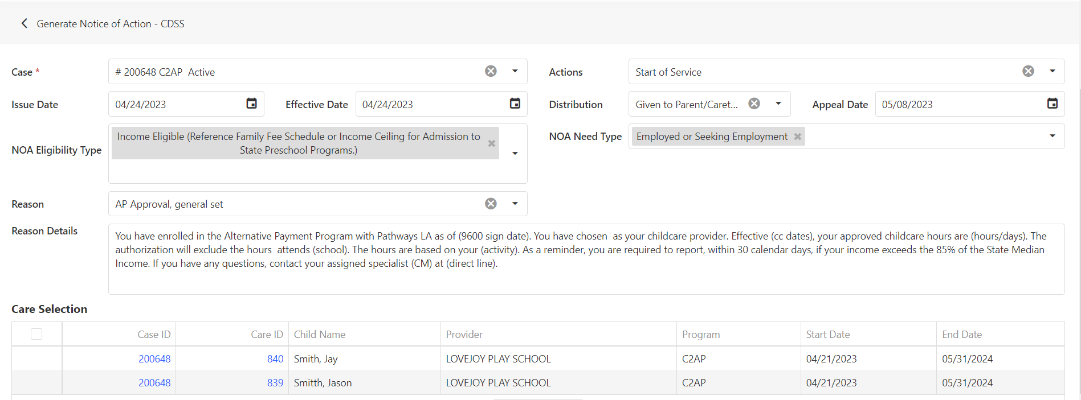The image size is (1081, 400).
Task: Sort by the Provider column header
Action: (464, 335)
